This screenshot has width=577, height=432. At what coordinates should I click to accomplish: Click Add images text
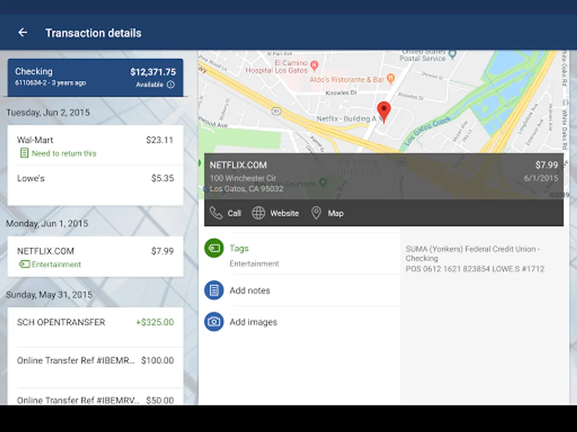click(x=253, y=322)
